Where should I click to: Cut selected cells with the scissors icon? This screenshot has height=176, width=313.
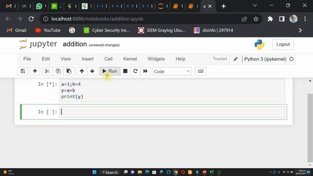(x=47, y=71)
